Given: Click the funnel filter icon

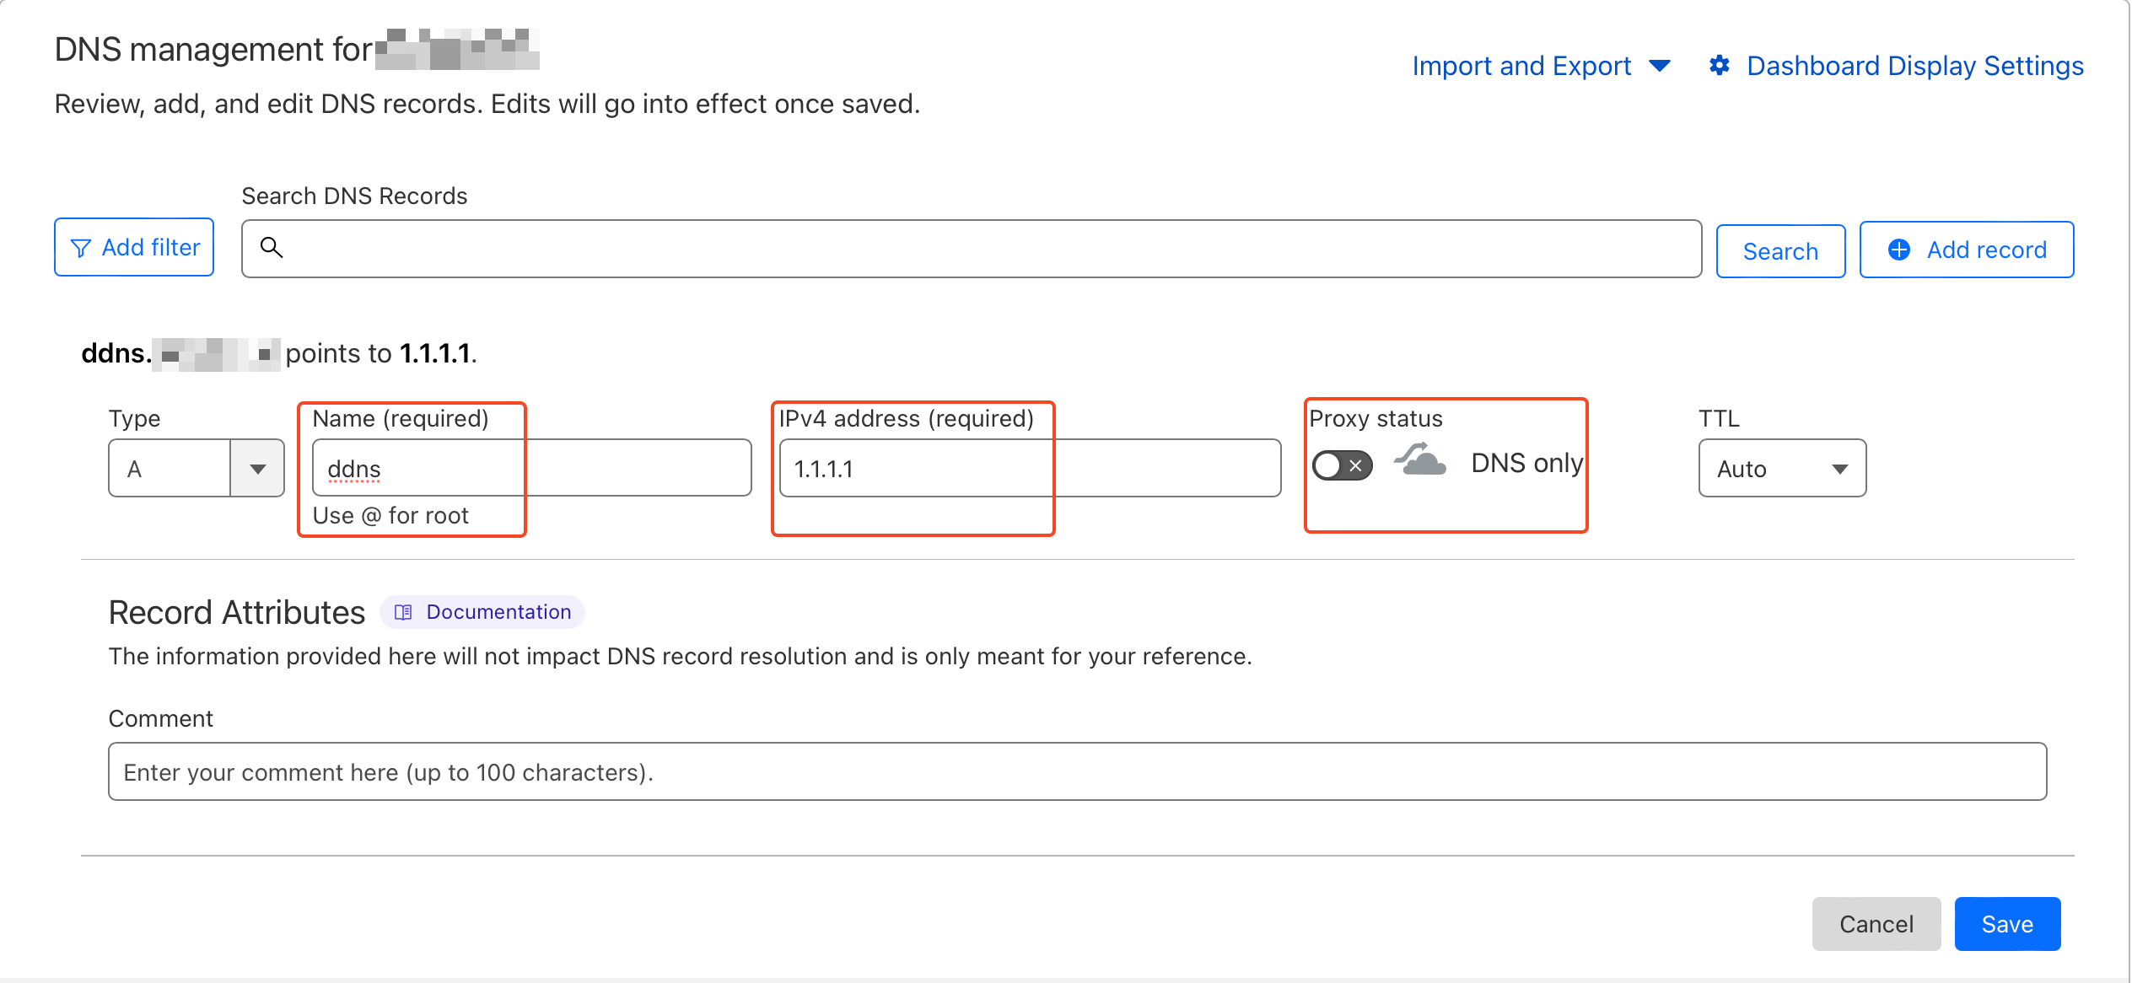Looking at the screenshot, I should tap(80, 248).
